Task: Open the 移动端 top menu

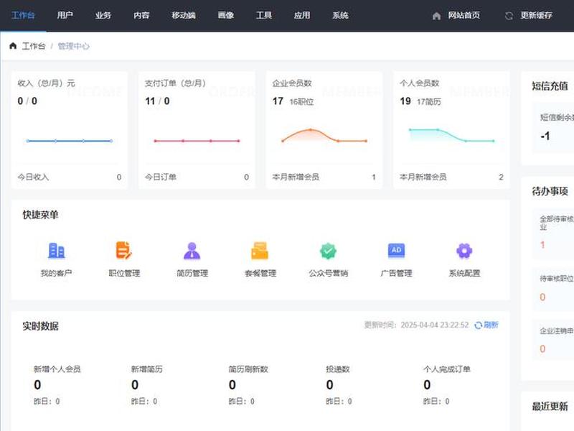Action: point(184,15)
